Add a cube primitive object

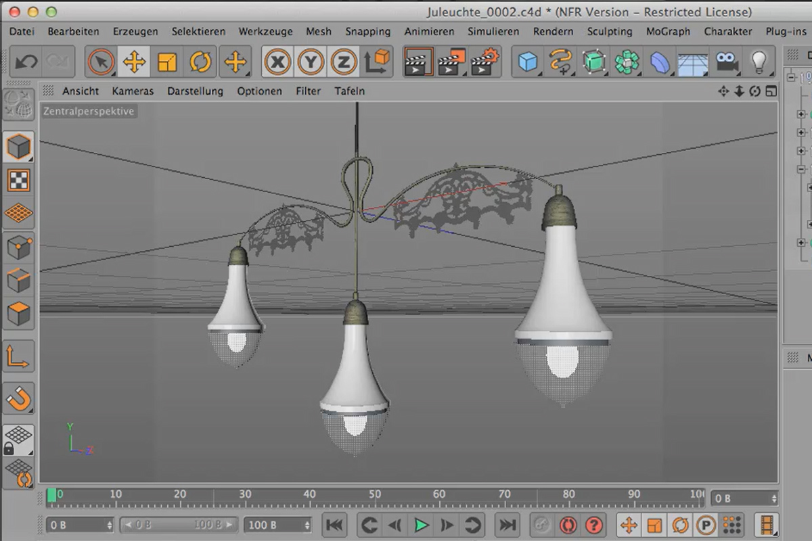[x=527, y=62]
